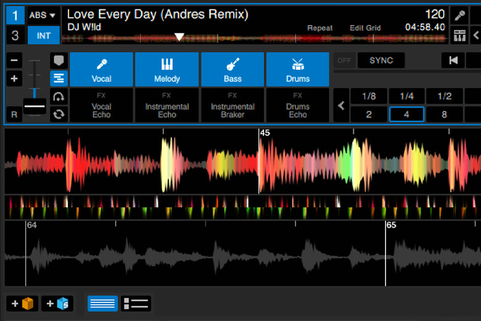Add a new crate with orange box icon

(x=22, y=304)
